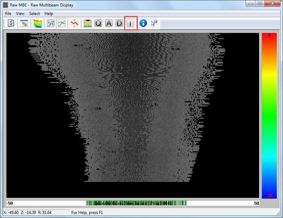Screen dimensions: 283x218
Task: Click the blue info icon
Action: (143, 23)
